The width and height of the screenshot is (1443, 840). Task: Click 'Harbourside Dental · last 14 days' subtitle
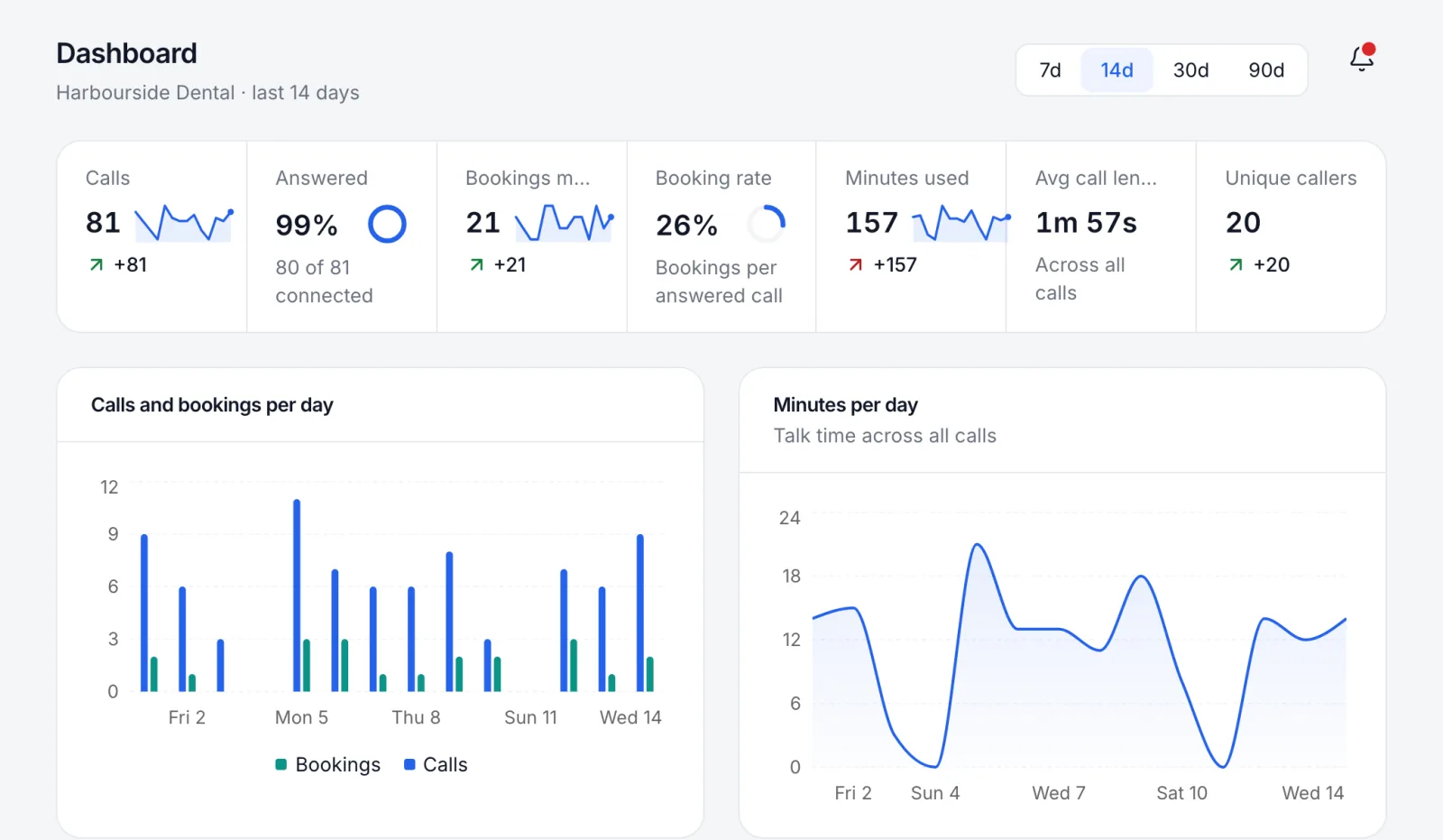[x=207, y=93]
